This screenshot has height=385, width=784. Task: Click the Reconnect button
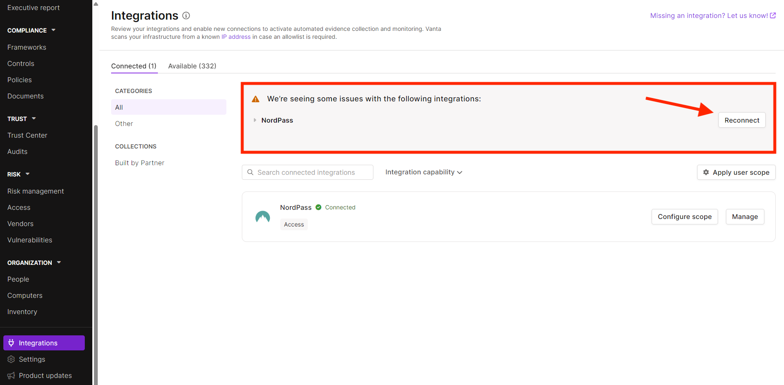(742, 120)
